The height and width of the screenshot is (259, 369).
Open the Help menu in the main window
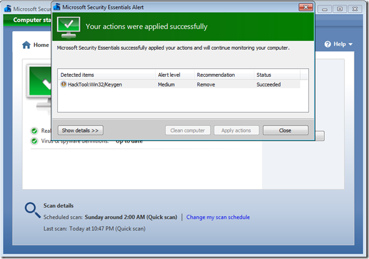[338, 44]
